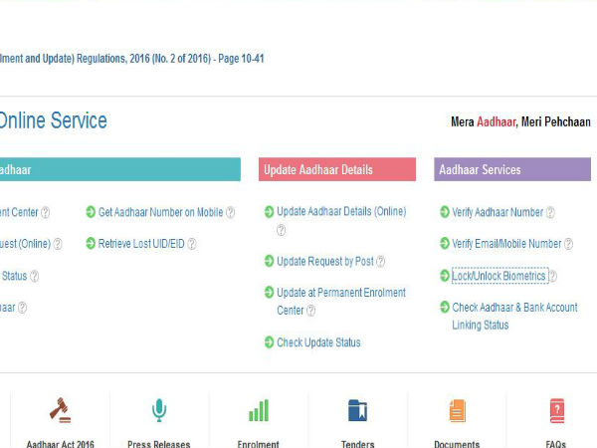Open Lock/Unlock Biometrics link
Viewport: 597px width, 448px height.
coord(498,276)
